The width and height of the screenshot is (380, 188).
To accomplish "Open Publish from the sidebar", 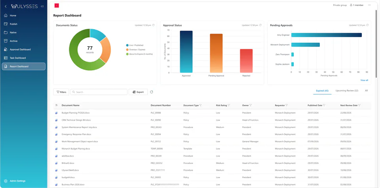I will pyautogui.click(x=13, y=24).
